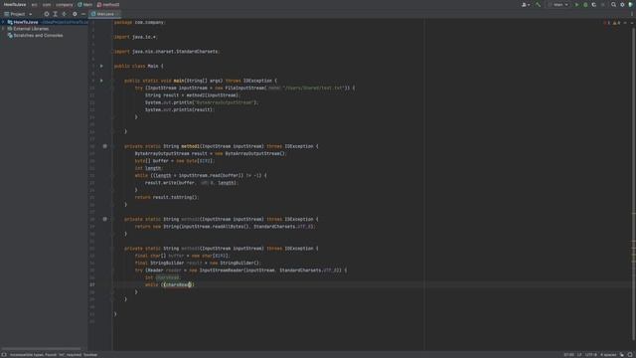Click the 'int charsRead' declaration line
The height and width of the screenshot is (358, 636).
pos(163,277)
